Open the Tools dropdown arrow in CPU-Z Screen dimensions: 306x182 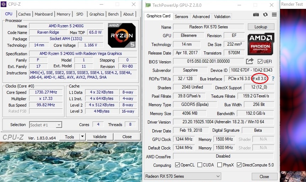[x=82, y=137]
